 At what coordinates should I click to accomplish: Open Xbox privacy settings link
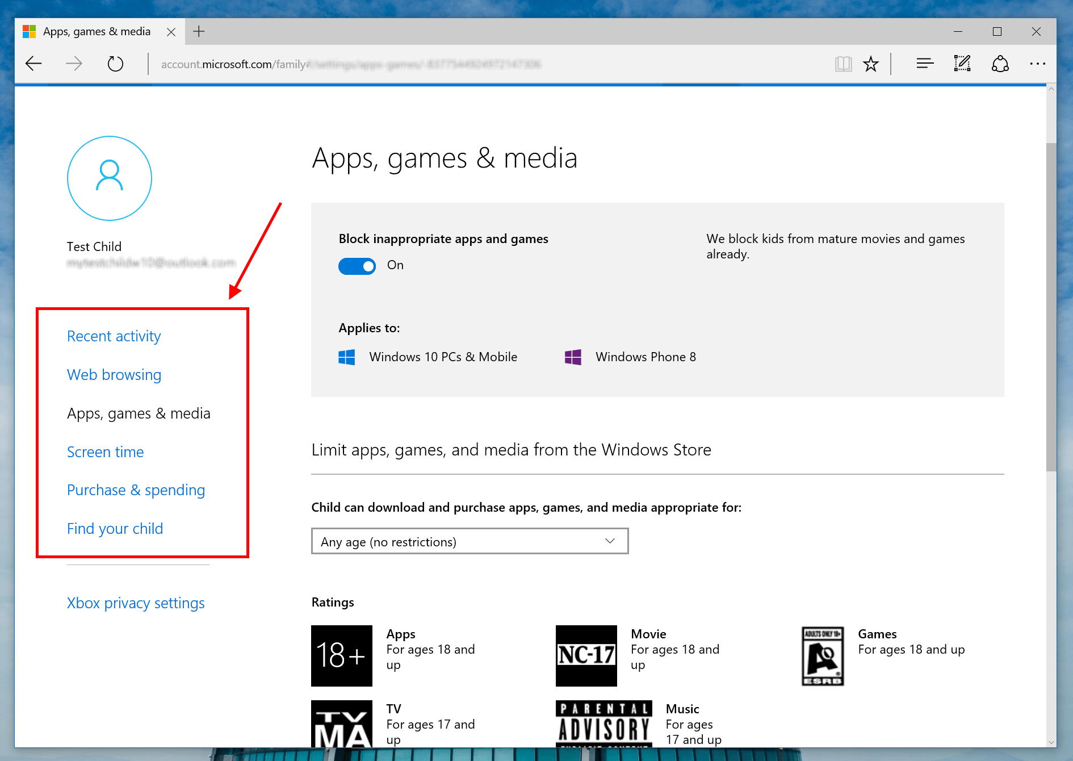point(136,603)
